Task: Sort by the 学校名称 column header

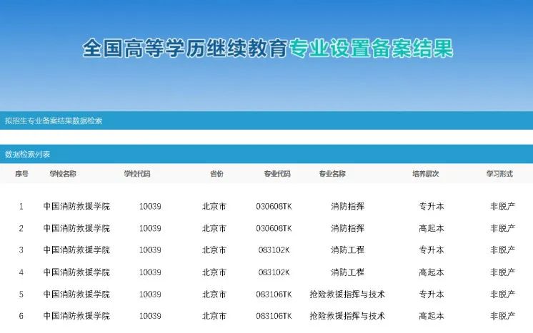Action: (63, 173)
